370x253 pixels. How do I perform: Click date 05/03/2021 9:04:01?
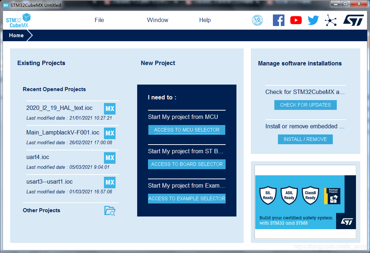pos(89,167)
